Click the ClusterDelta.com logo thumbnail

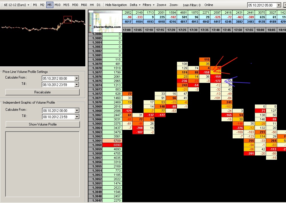pyautogui.click(x=105, y=21)
